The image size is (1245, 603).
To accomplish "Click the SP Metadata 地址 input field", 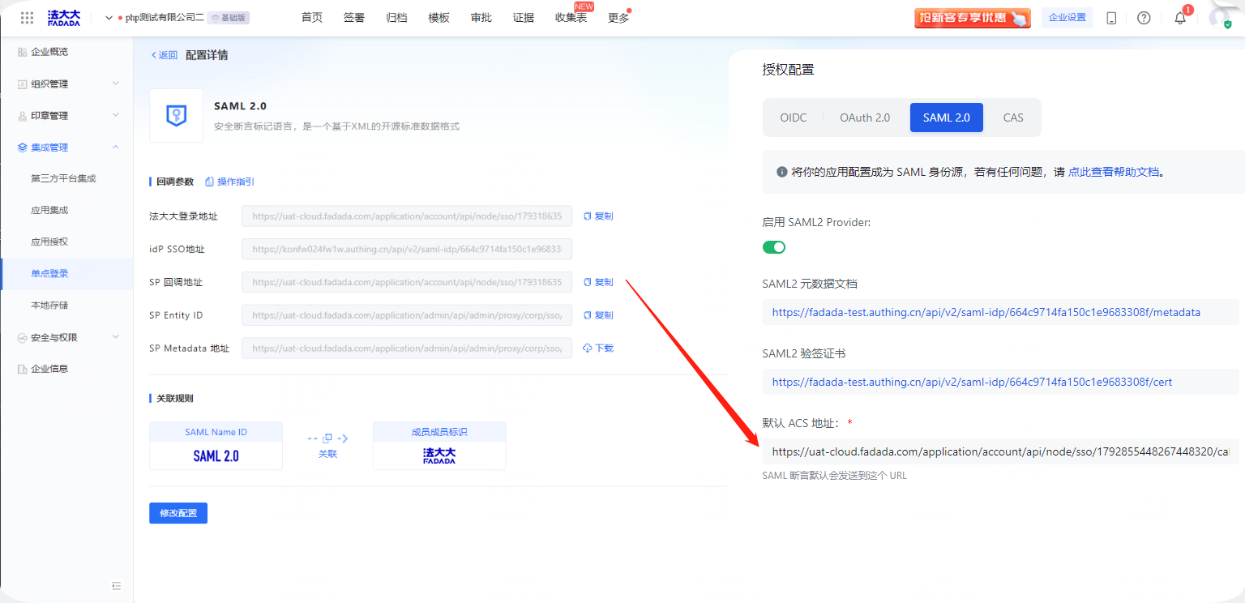I will pos(407,349).
